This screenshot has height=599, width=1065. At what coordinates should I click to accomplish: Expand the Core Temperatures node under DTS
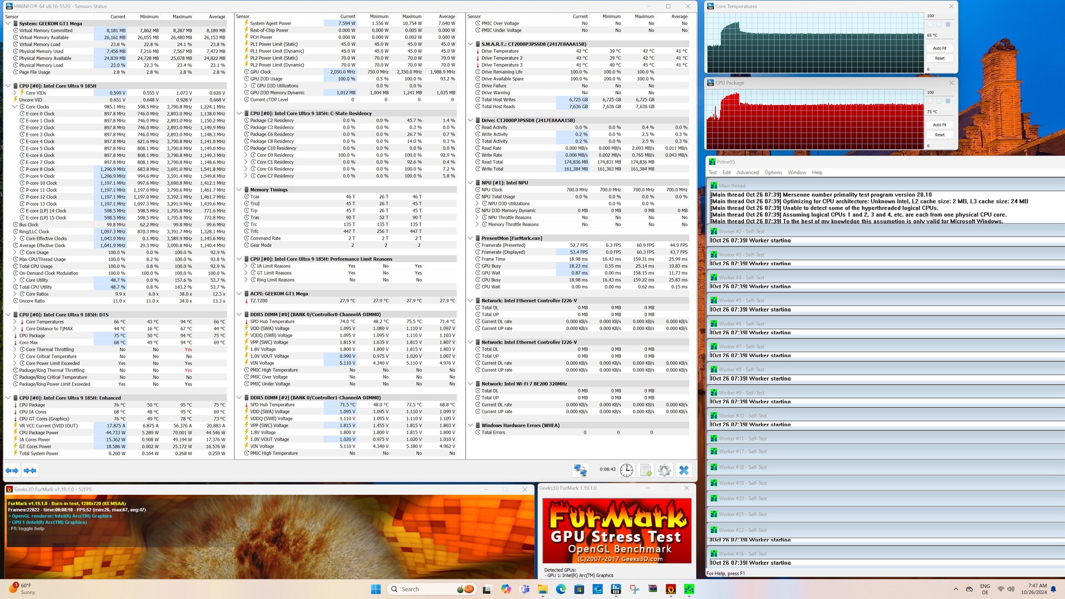pos(15,322)
